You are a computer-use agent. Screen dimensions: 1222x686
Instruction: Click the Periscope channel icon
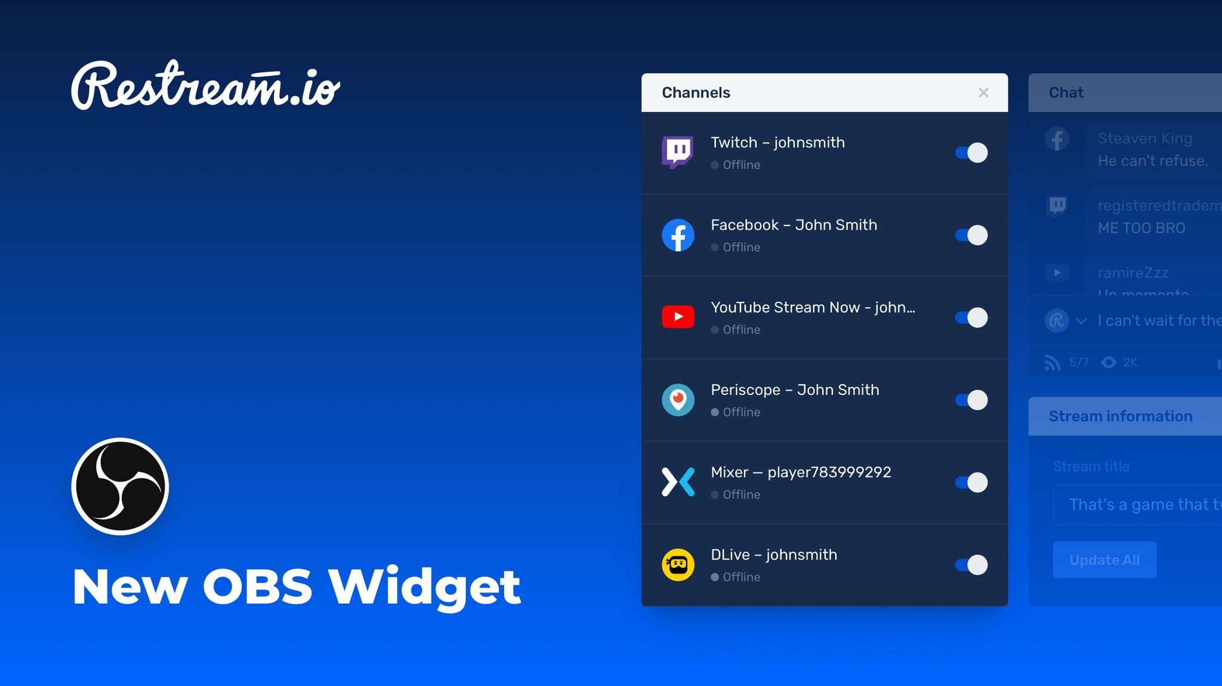[678, 399]
